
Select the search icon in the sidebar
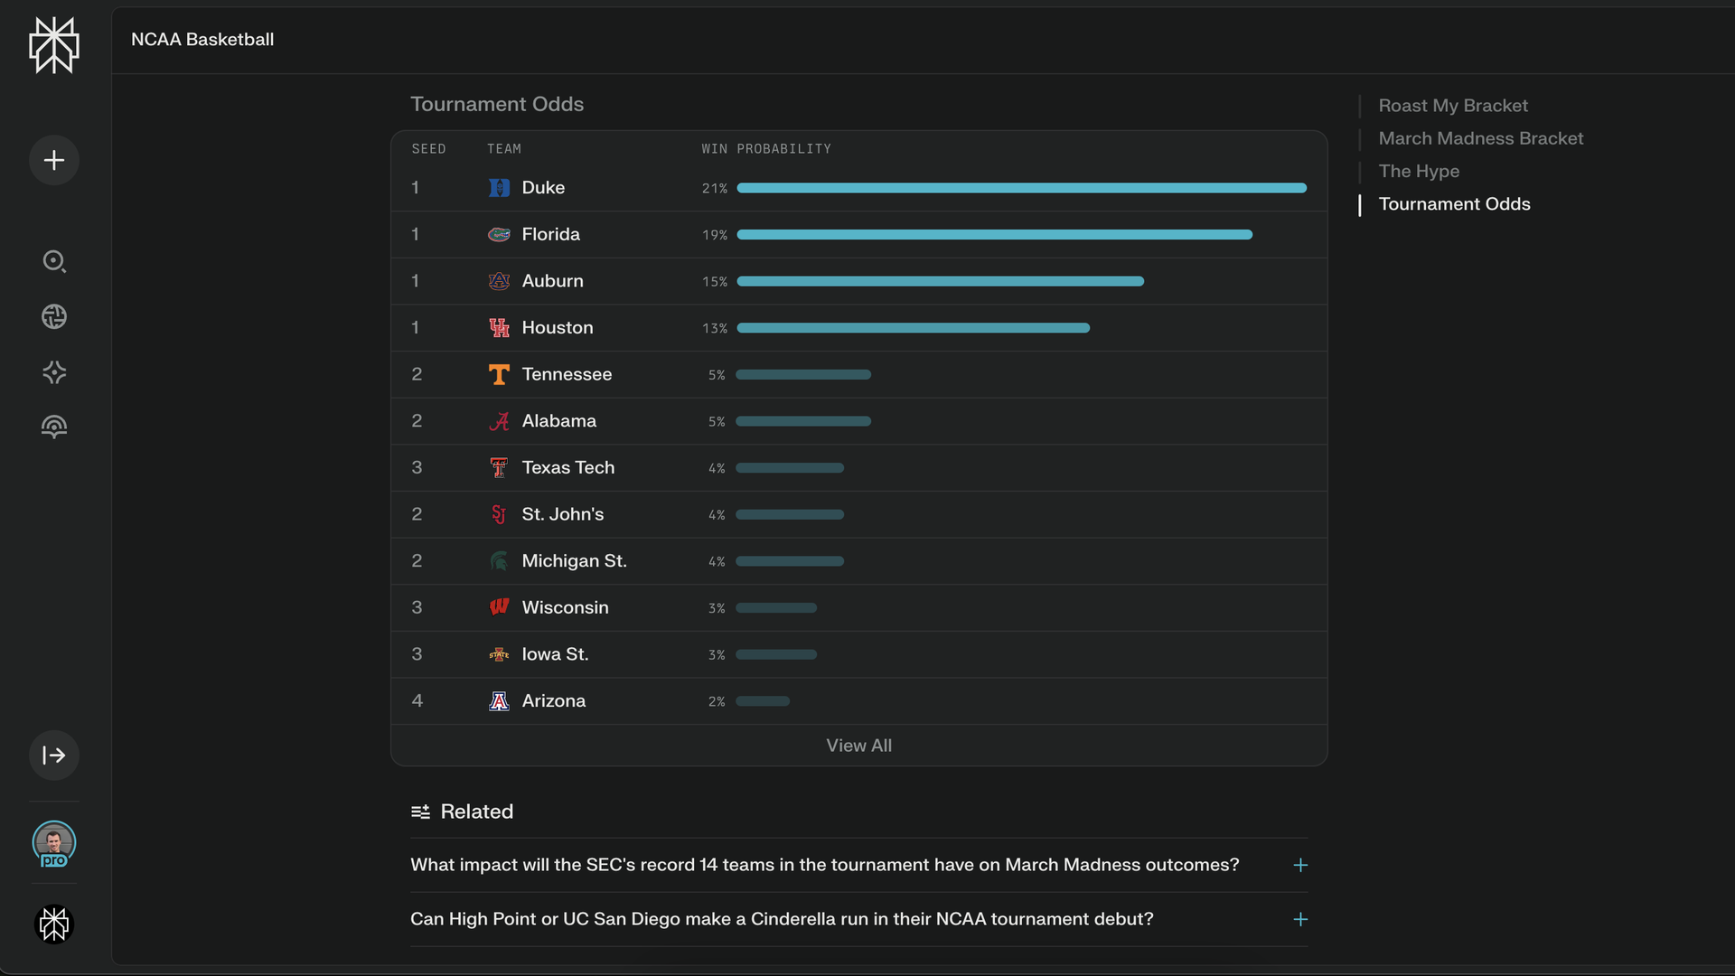coord(54,262)
